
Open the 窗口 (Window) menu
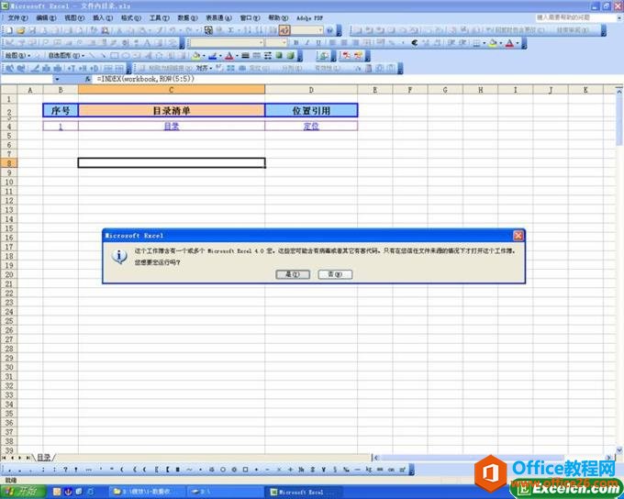click(250, 18)
